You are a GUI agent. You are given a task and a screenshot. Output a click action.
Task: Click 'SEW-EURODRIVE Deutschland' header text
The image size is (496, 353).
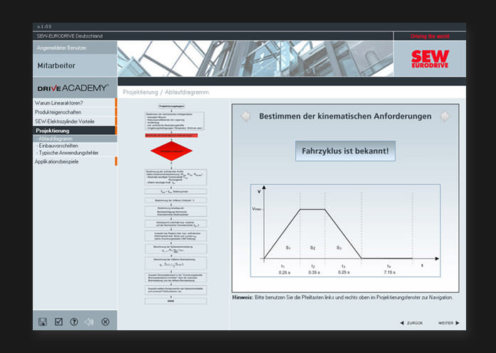pyautogui.click(x=70, y=36)
